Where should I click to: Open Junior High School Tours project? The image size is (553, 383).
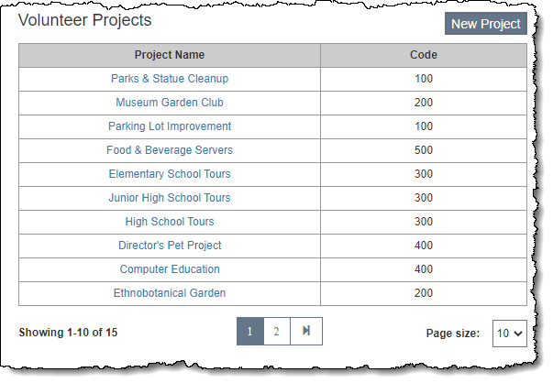[170, 198]
